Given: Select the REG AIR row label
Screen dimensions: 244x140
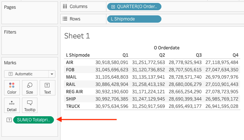Looking at the screenshot, I should (74, 92).
